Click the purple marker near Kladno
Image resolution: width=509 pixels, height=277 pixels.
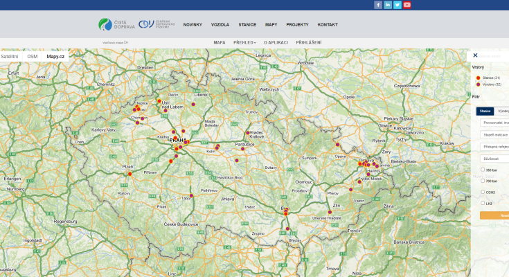click(173, 132)
